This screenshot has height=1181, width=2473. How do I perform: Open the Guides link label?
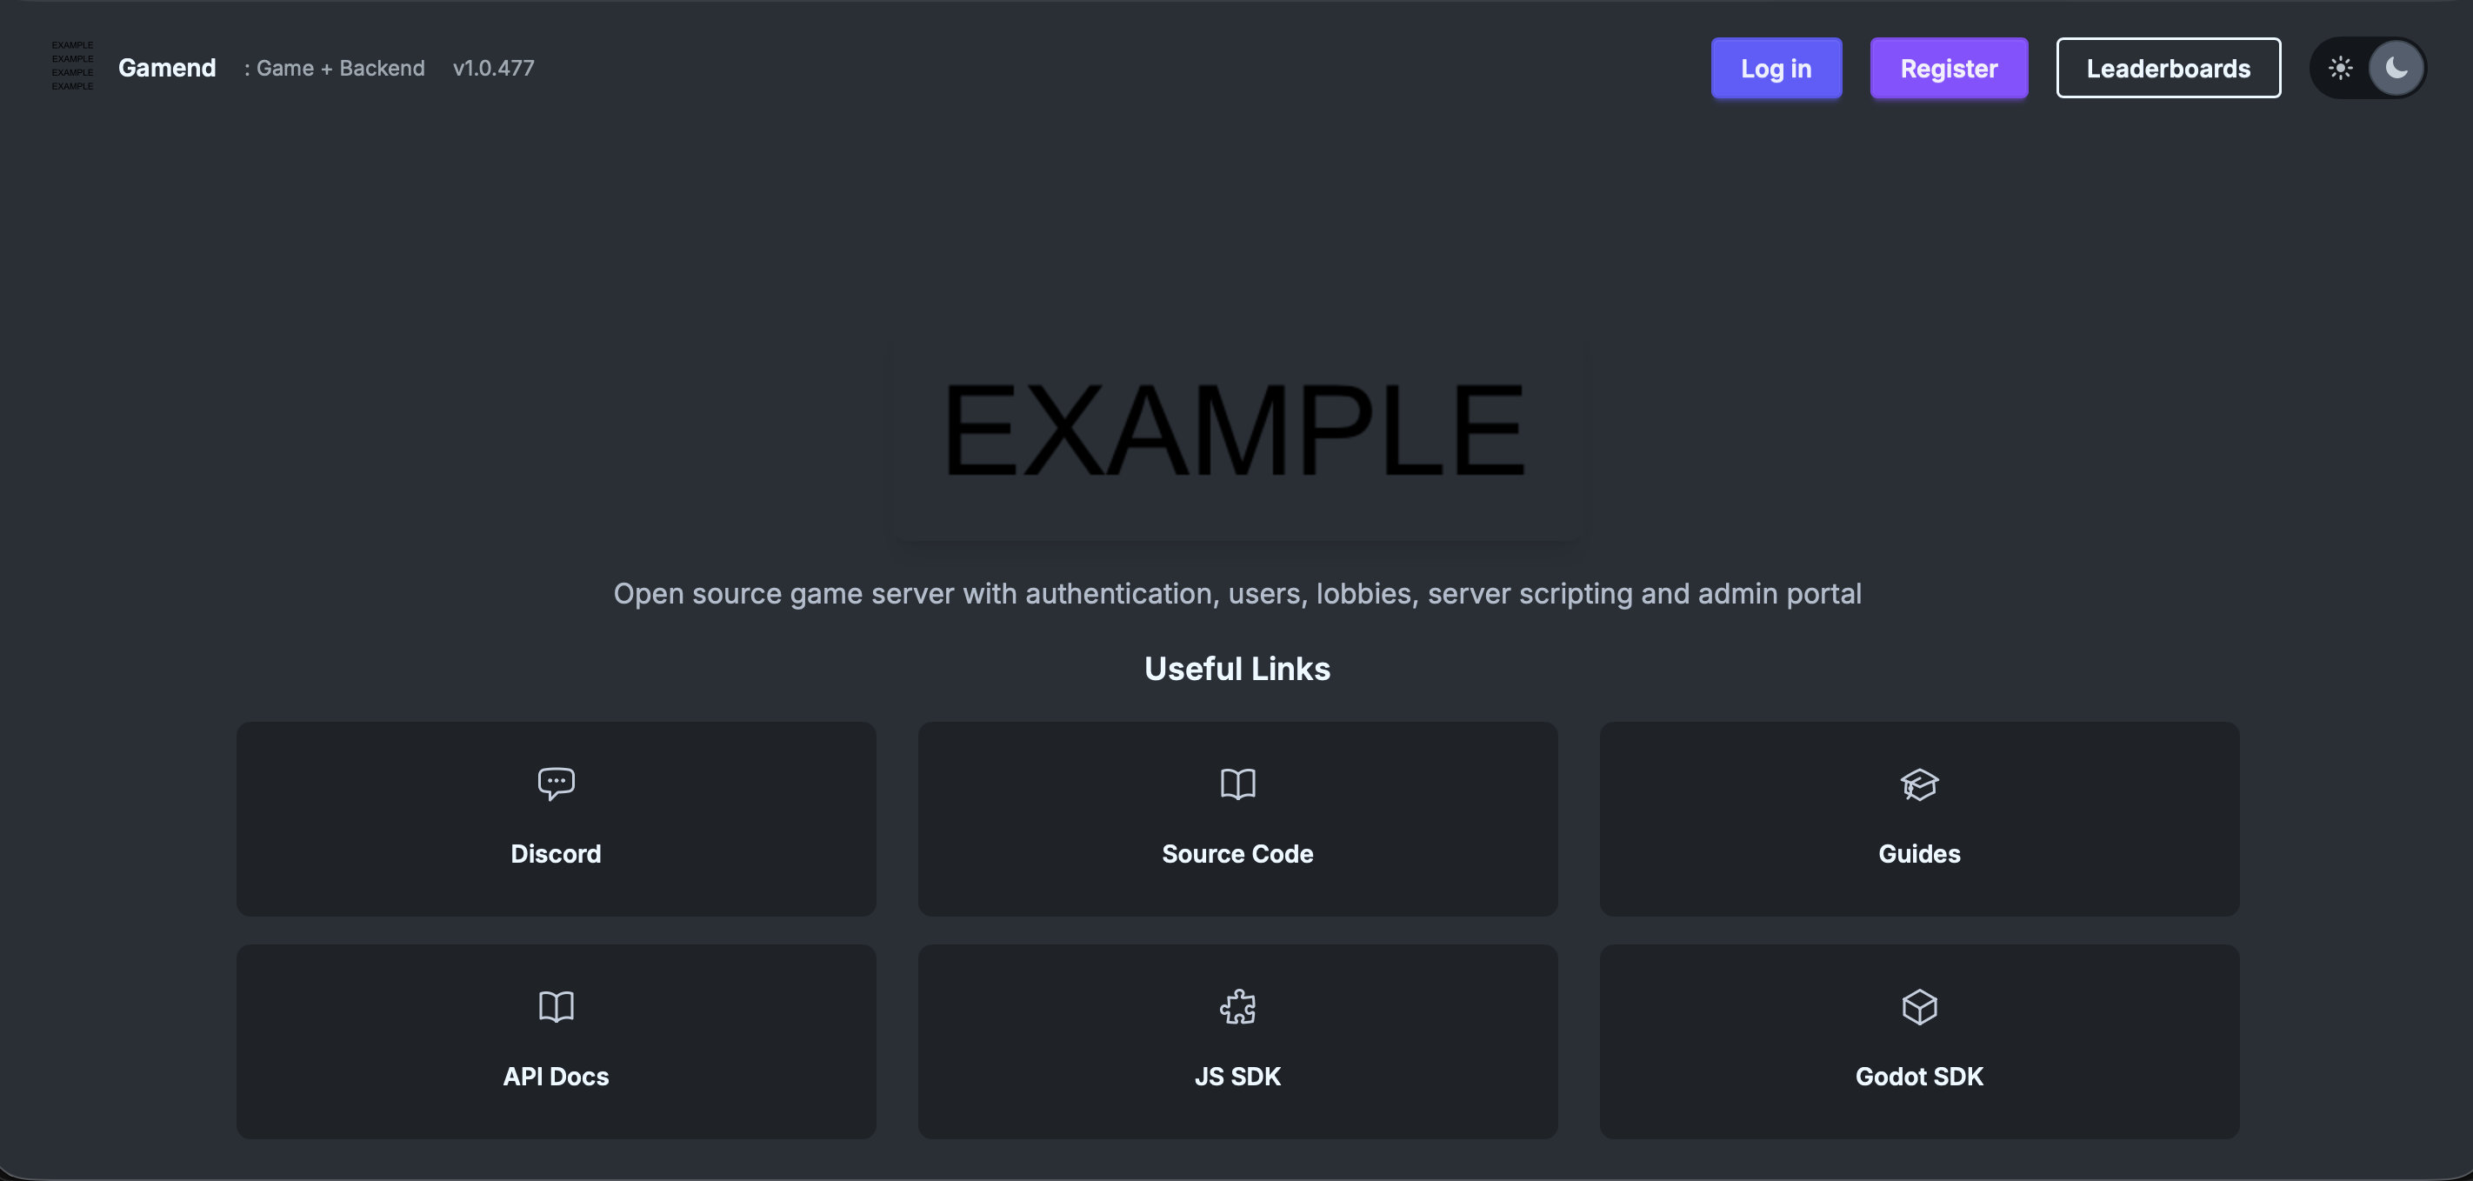tap(1919, 854)
